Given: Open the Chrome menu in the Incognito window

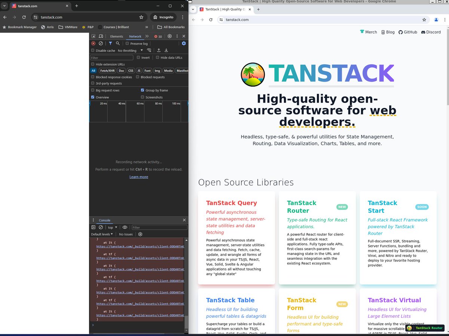Looking at the screenshot, I should click(x=183, y=17).
